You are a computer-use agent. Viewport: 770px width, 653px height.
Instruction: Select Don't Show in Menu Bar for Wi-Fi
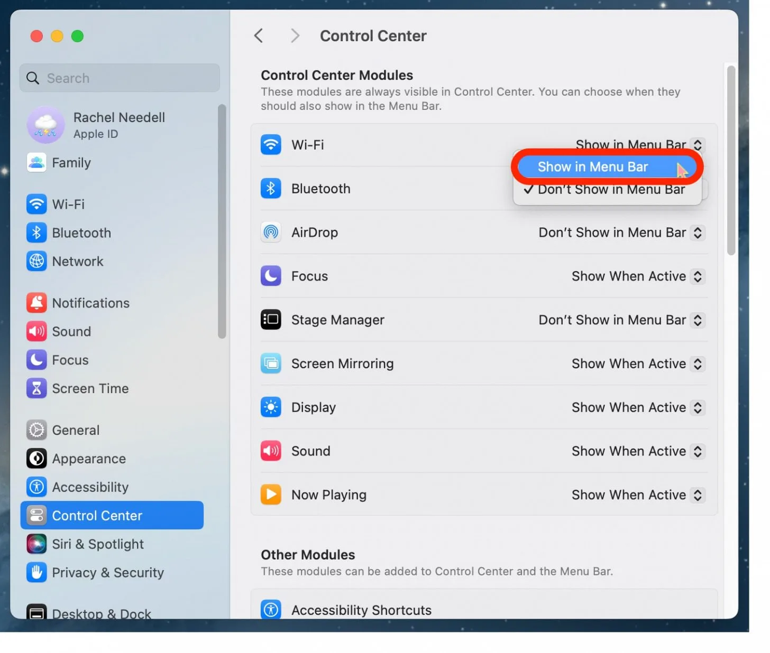[x=608, y=190]
